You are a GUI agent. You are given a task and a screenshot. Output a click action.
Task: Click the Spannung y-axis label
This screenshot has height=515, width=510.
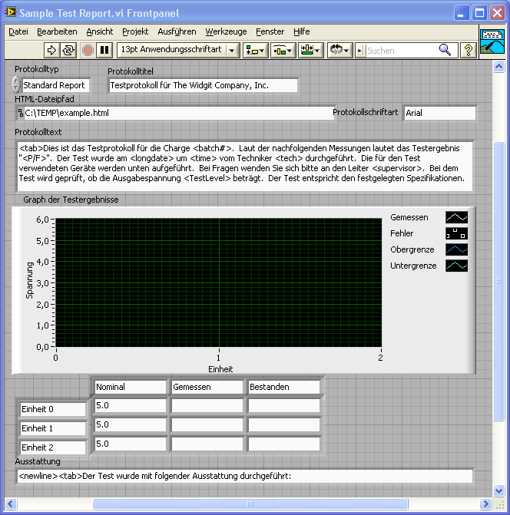coord(30,280)
